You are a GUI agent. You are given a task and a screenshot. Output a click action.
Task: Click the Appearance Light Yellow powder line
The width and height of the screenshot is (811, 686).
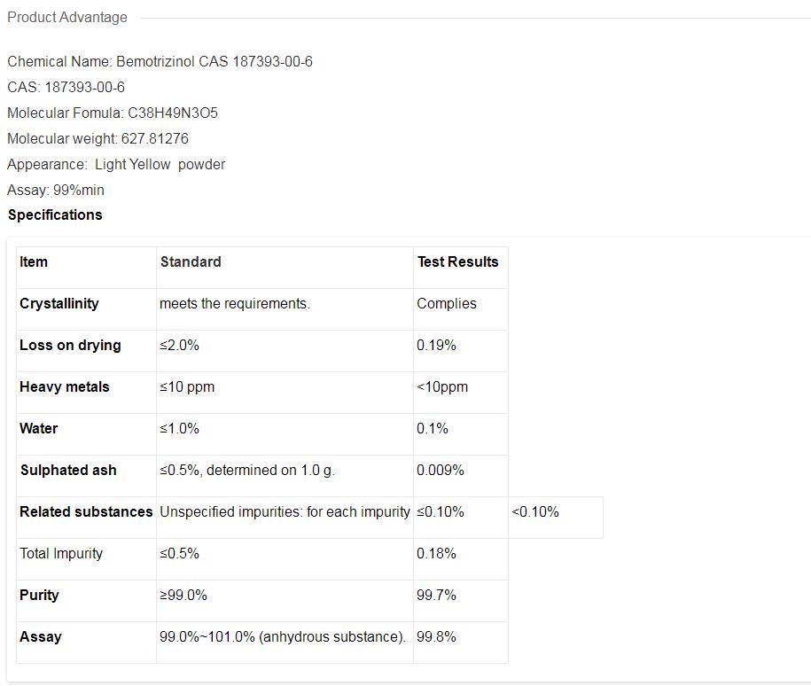coord(116,165)
